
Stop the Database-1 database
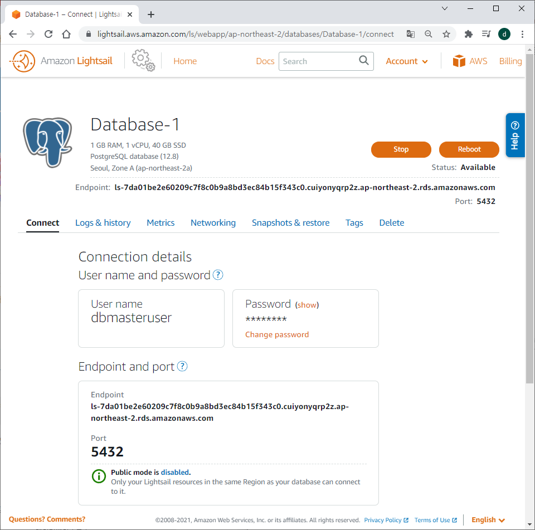(401, 149)
